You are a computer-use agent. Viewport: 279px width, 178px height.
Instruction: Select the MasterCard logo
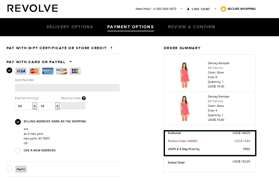[x=34, y=71]
